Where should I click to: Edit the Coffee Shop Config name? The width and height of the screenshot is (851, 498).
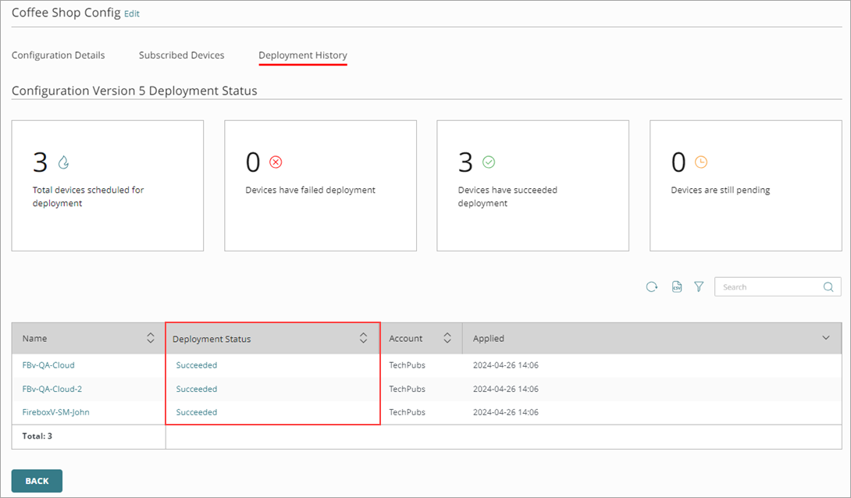coord(132,14)
